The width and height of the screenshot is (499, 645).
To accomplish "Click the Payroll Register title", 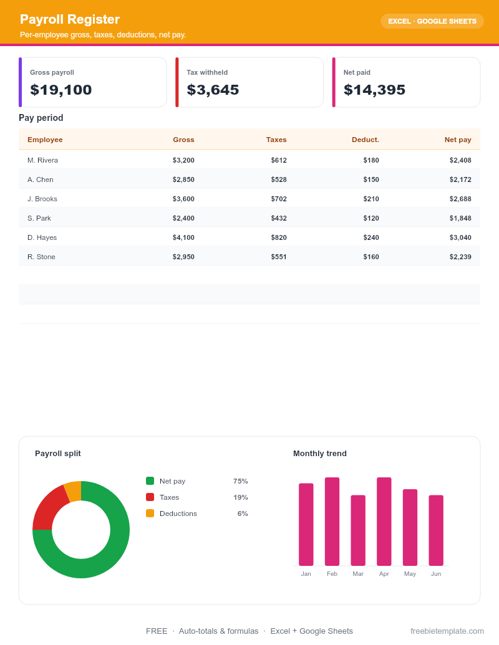I will pyautogui.click(x=70, y=19).
